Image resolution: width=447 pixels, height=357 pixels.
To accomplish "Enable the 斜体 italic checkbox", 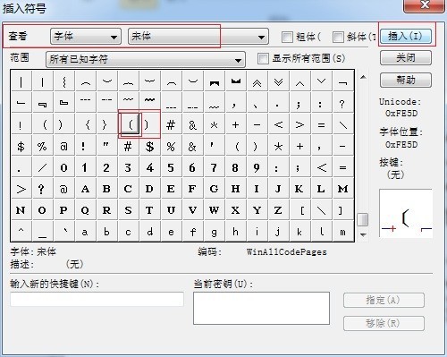I will [338, 37].
